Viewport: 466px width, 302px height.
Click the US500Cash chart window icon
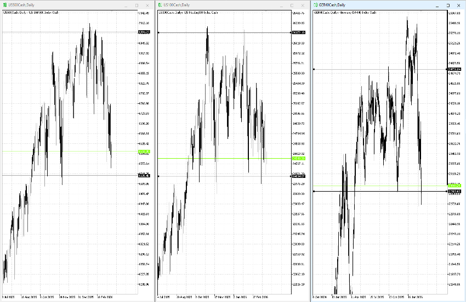coord(4,4)
